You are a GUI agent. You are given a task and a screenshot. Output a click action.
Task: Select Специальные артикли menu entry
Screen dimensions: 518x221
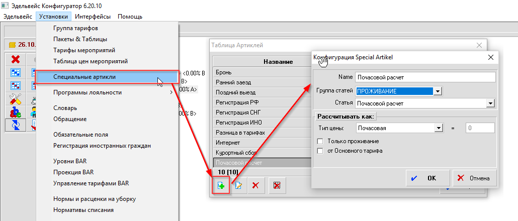click(84, 77)
